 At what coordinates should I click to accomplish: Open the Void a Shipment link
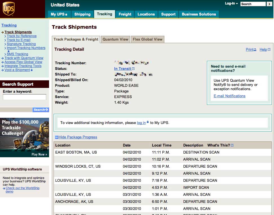coord(17,70)
